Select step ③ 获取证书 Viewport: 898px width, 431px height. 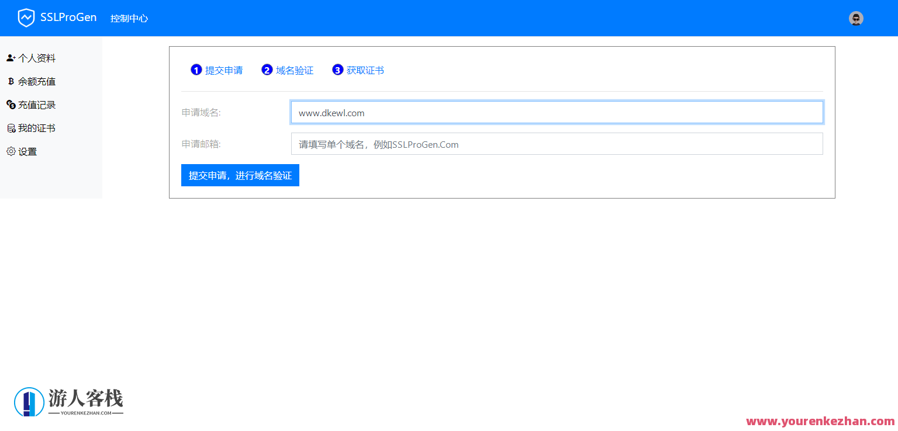358,69
